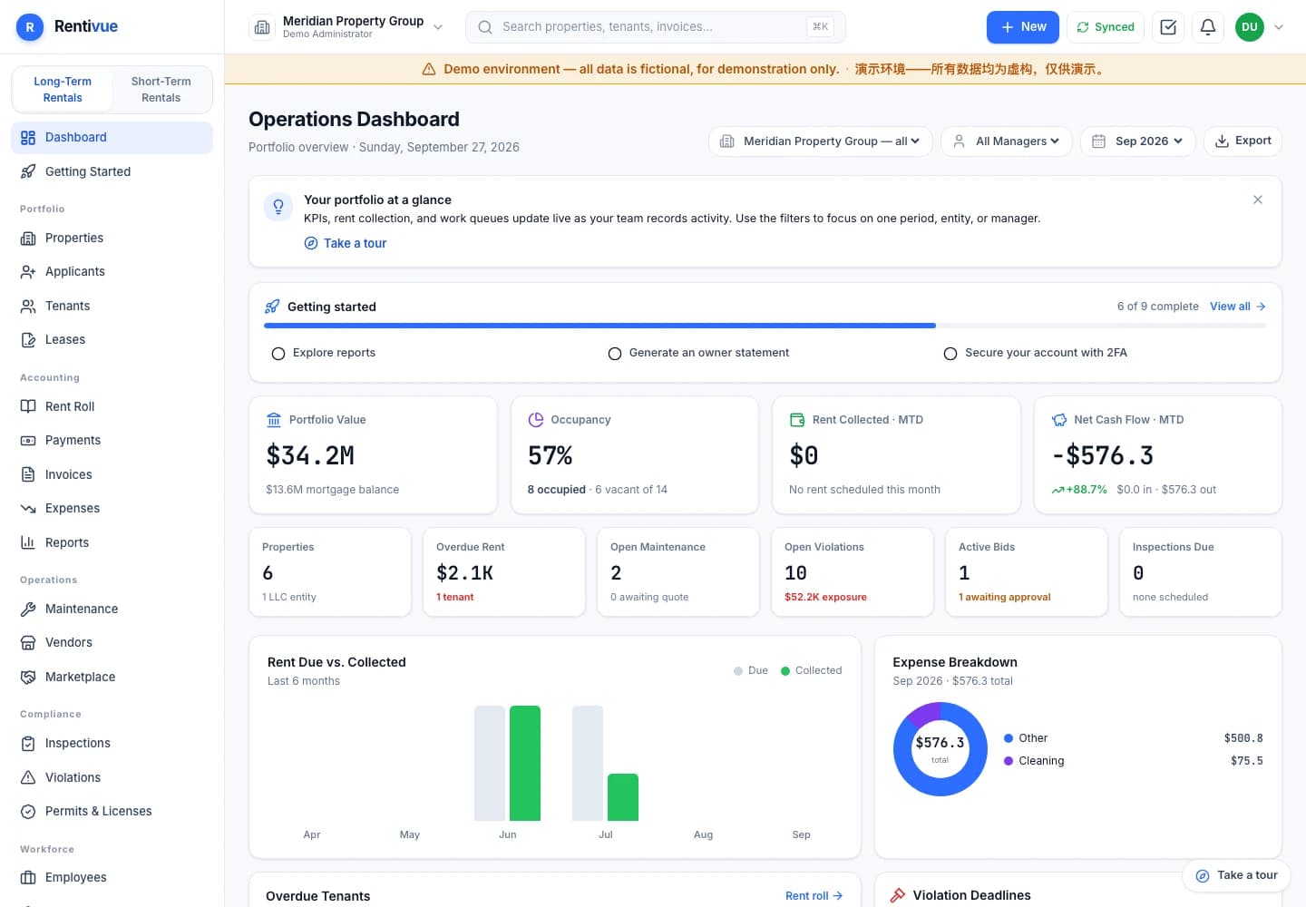The image size is (1306, 907).
Task: Navigate to Permits & Licenses
Action: pos(112,811)
